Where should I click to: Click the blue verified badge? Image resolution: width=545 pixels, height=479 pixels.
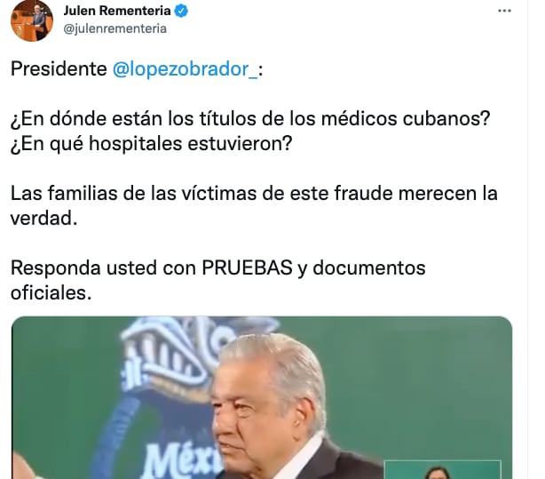[x=181, y=12]
